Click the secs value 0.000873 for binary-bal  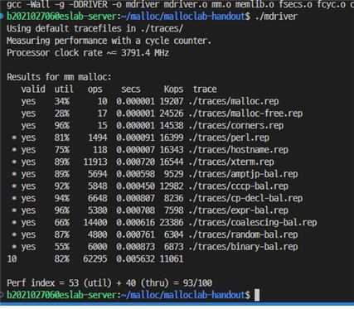(135, 248)
